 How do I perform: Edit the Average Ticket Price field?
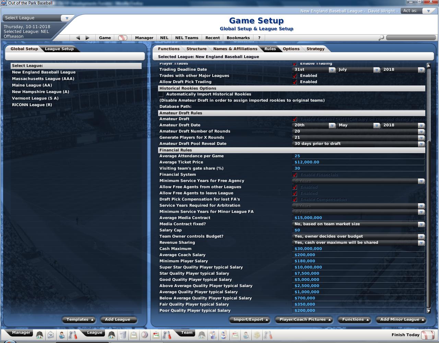click(358, 162)
